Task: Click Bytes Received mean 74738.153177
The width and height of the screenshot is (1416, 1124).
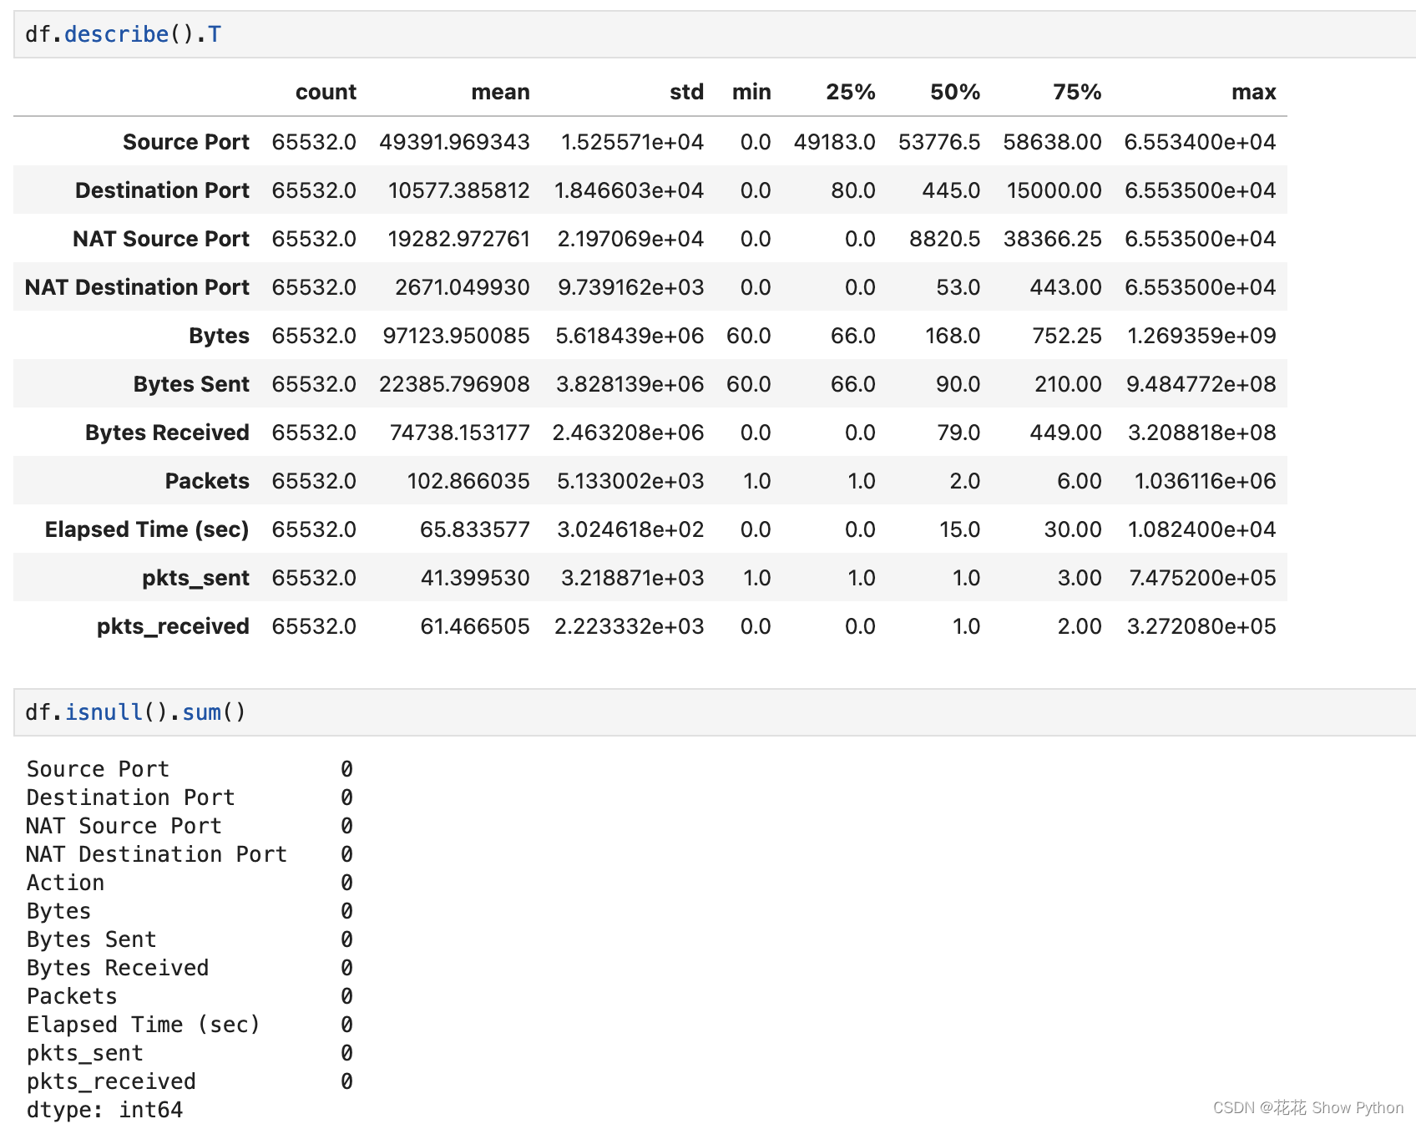Action: click(459, 433)
